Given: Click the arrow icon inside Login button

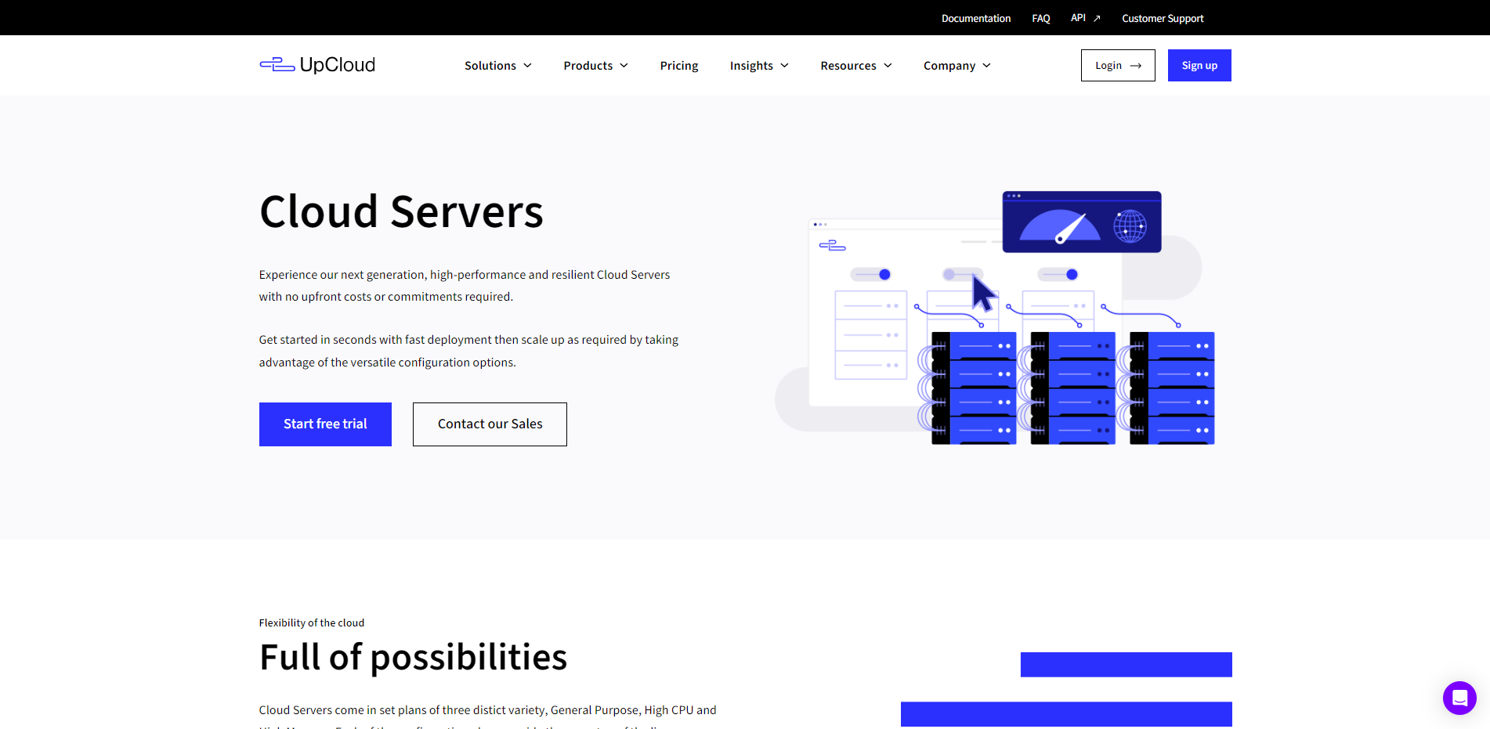Looking at the screenshot, I should pyautogui.click(x=1135, y=66).
